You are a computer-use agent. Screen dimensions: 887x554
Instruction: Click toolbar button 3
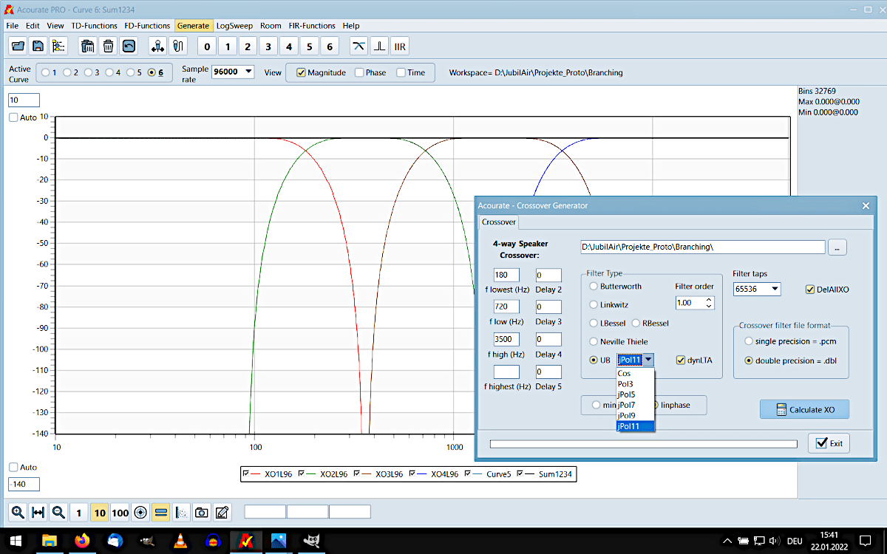coord(268,47)
